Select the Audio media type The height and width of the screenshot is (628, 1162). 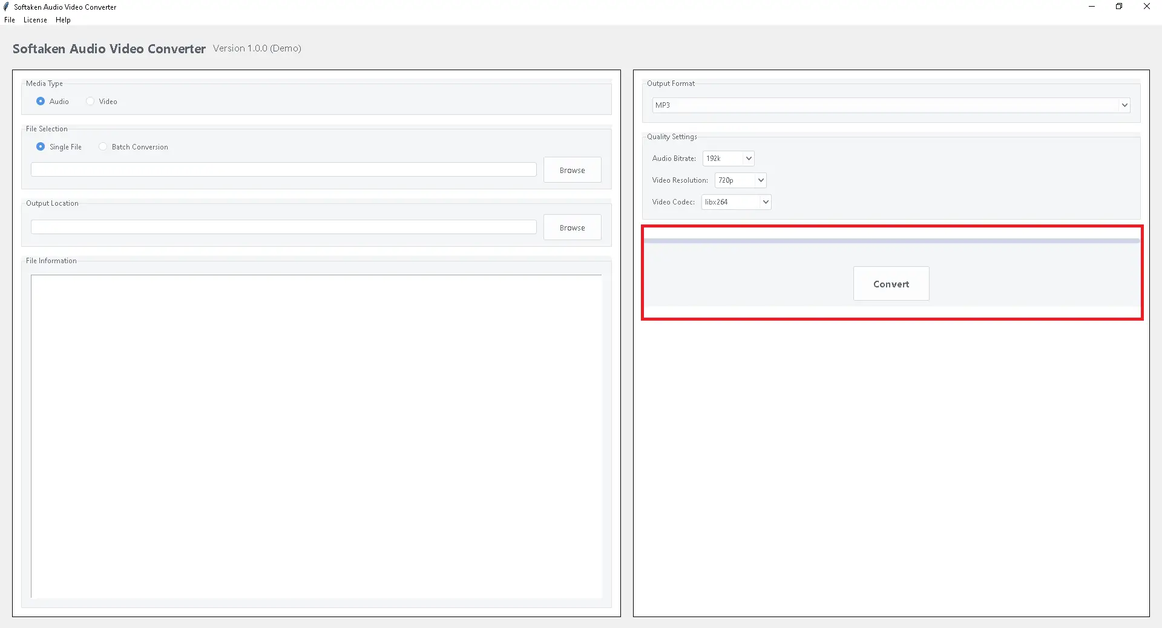[x=41, y=102]
